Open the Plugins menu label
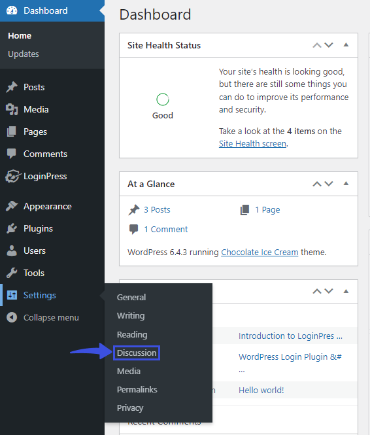370x435 pixels. click(39, 228)
